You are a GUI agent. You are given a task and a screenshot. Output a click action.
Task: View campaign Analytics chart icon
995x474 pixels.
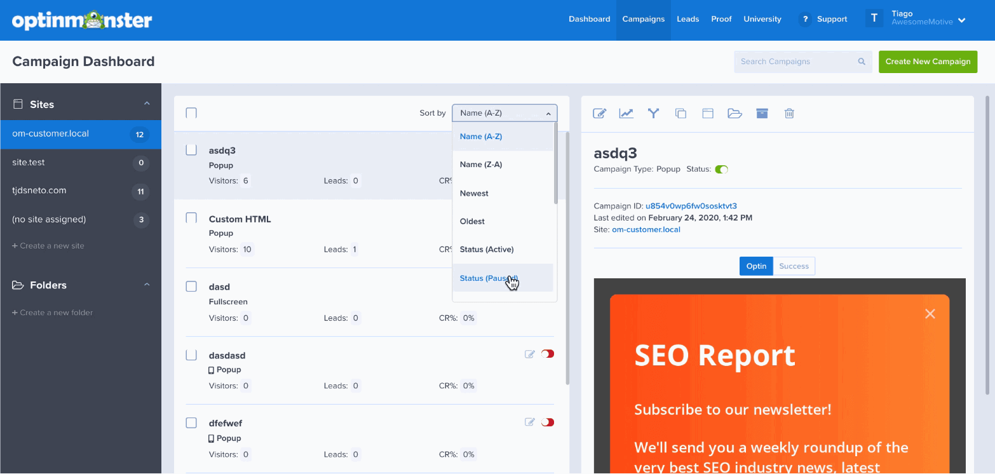(626, 113)
